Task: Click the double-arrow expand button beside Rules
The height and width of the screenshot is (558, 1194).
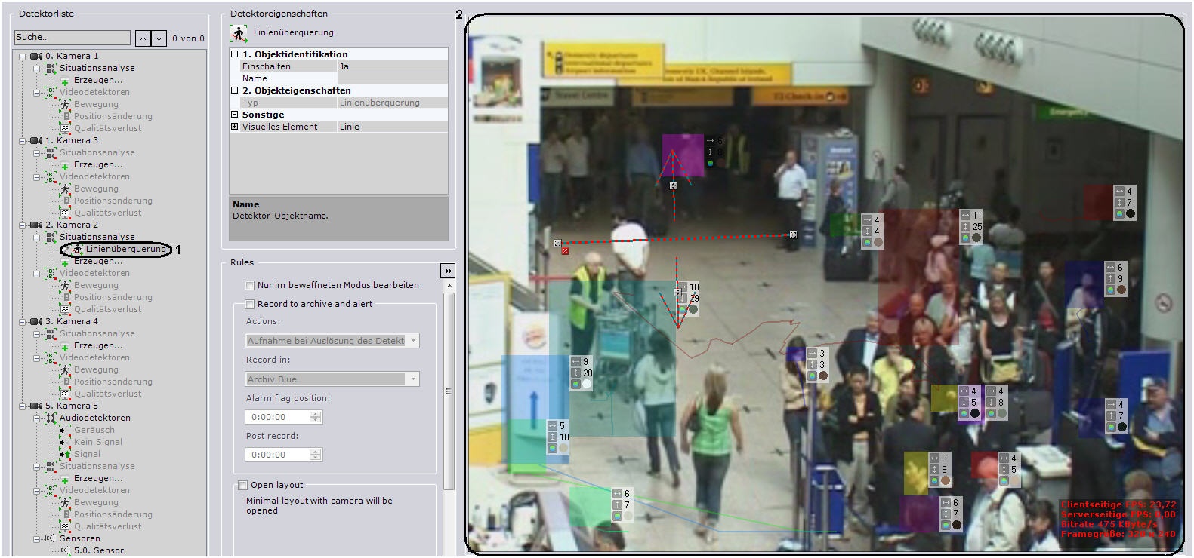Action: pos(448,271)
